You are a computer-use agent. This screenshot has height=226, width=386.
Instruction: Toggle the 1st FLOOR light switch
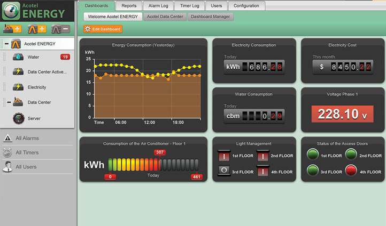(x=223, y=156)
